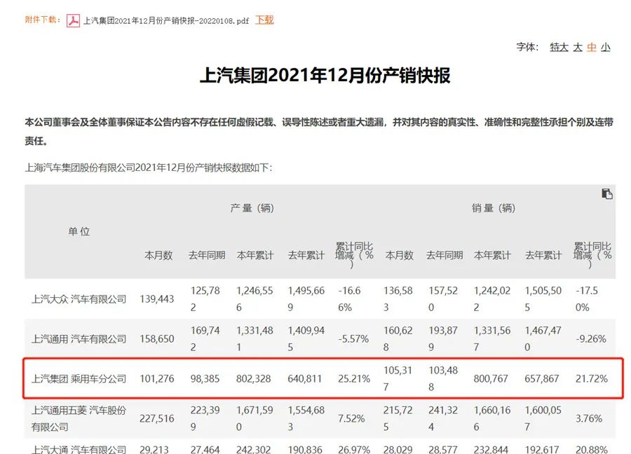Click the PDF file icon beside the attachment

click(73, 20)
